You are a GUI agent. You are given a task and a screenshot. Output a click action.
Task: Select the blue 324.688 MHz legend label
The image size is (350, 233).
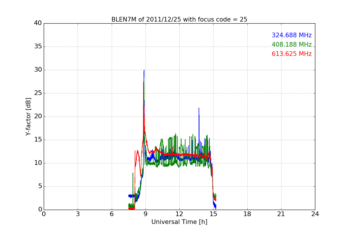292,35
